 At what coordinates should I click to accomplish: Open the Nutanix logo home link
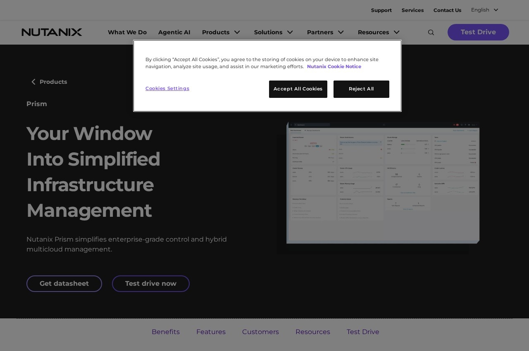(52, 32)
